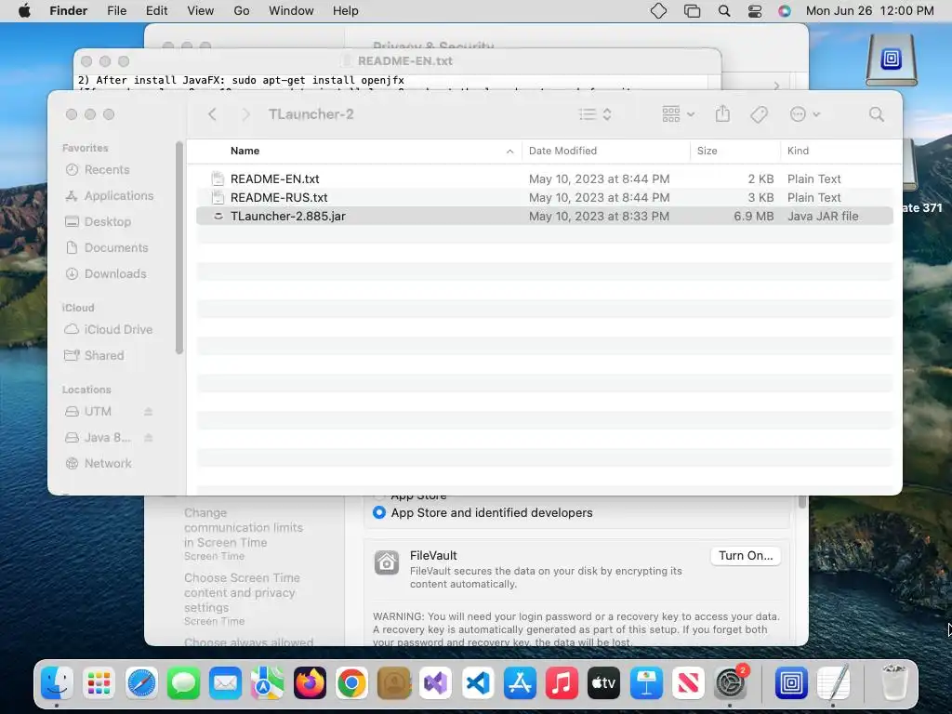Open the Group By dropdown in toolbar

pos(678,114)
